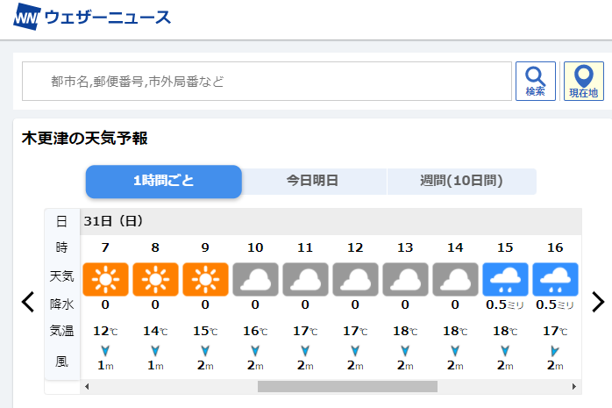This screenshot has height=408, width=612.
Task: Focus the city name search field
Action: pyautogui.click(x=267, y=82)
